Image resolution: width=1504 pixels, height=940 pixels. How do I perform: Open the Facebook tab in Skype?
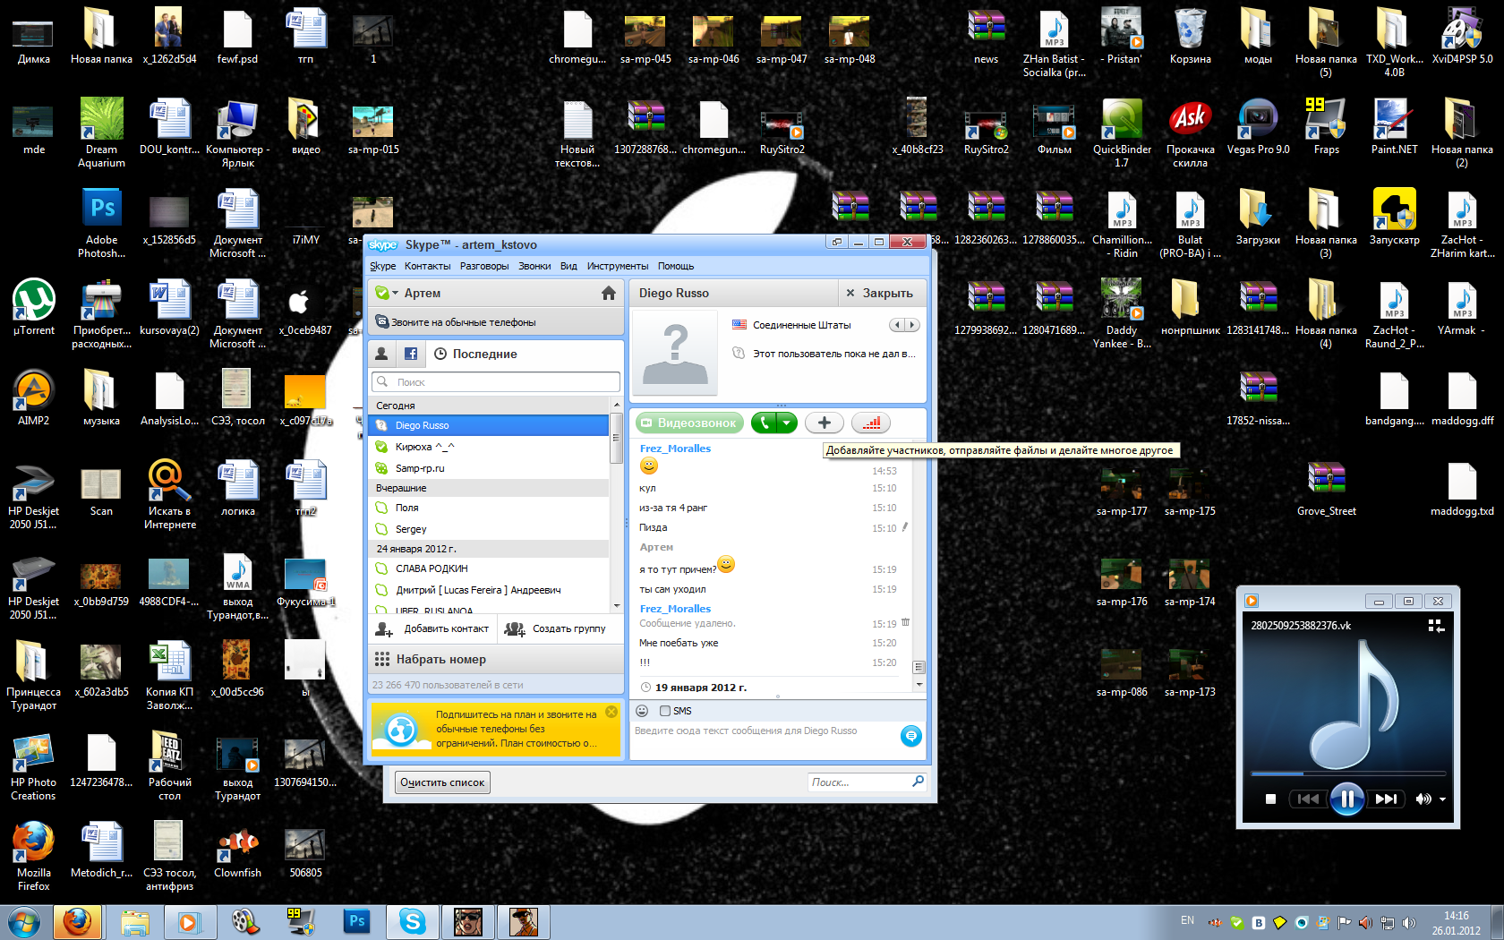pyautogui.click(x=411, y=354)
